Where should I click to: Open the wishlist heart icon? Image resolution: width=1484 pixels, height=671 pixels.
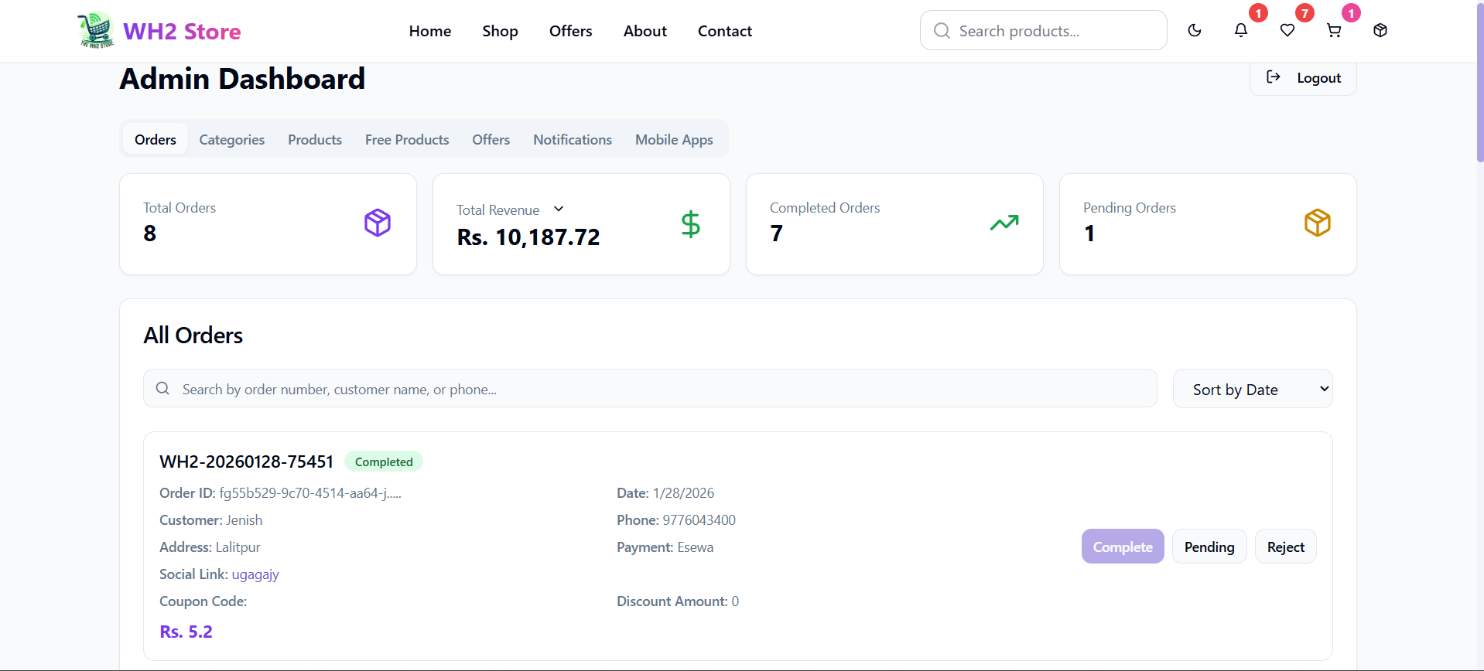(1287, 31)
